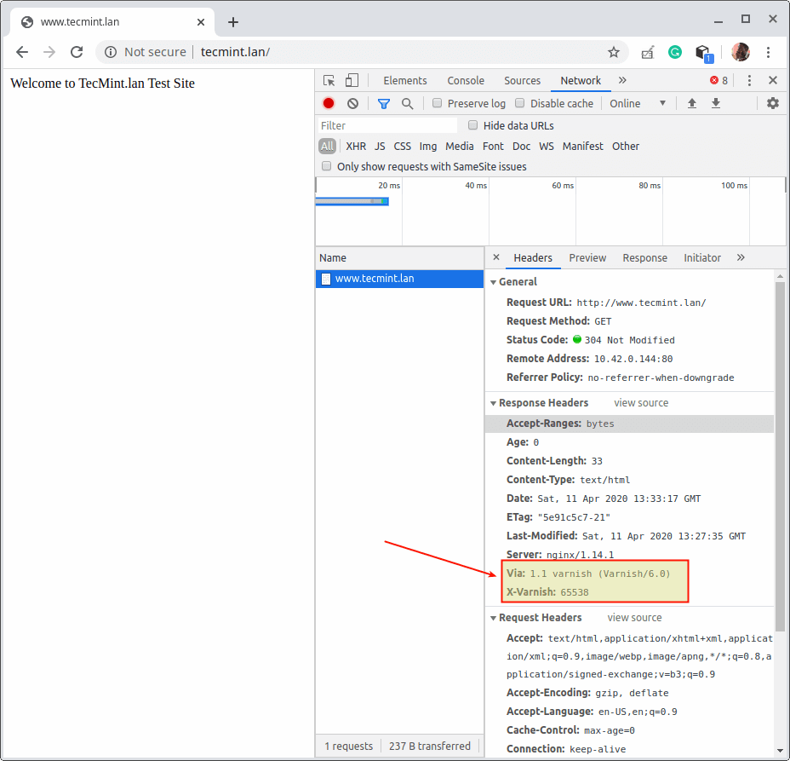The height and width of the screenshot is (761, 790).
Task: Toggle the network filter funnel icon
Action: click(383, 103)
